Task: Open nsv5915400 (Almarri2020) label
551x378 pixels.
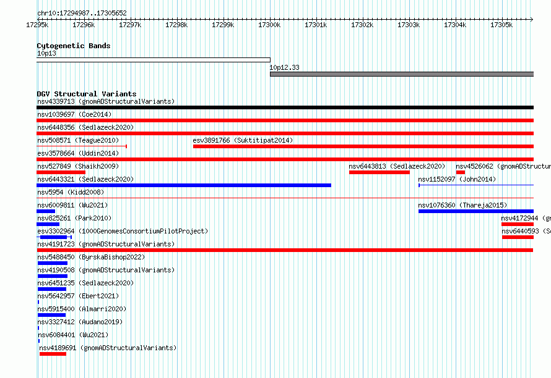Action: 82,309
